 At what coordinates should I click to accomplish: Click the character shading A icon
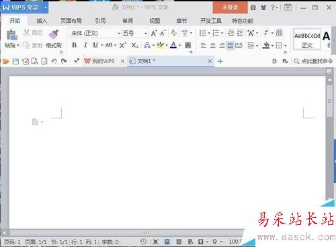(187, 45)
